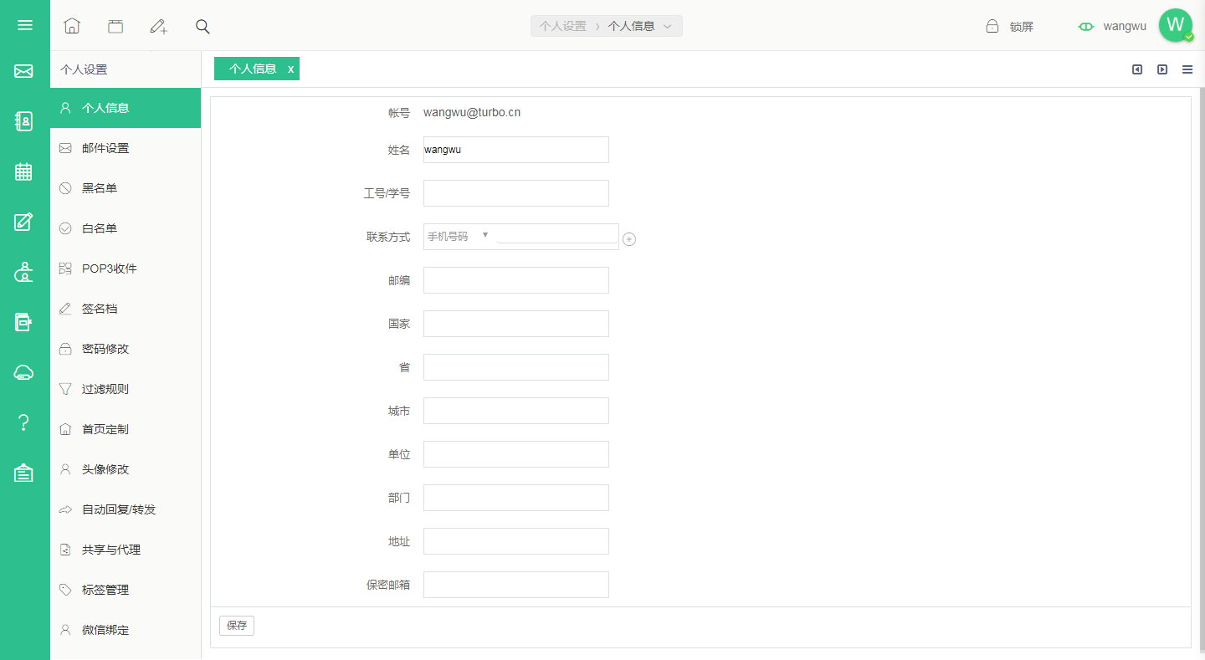Close the 个人信息 tab
Screen dimensions: 1205x660
tap(290, 69)
